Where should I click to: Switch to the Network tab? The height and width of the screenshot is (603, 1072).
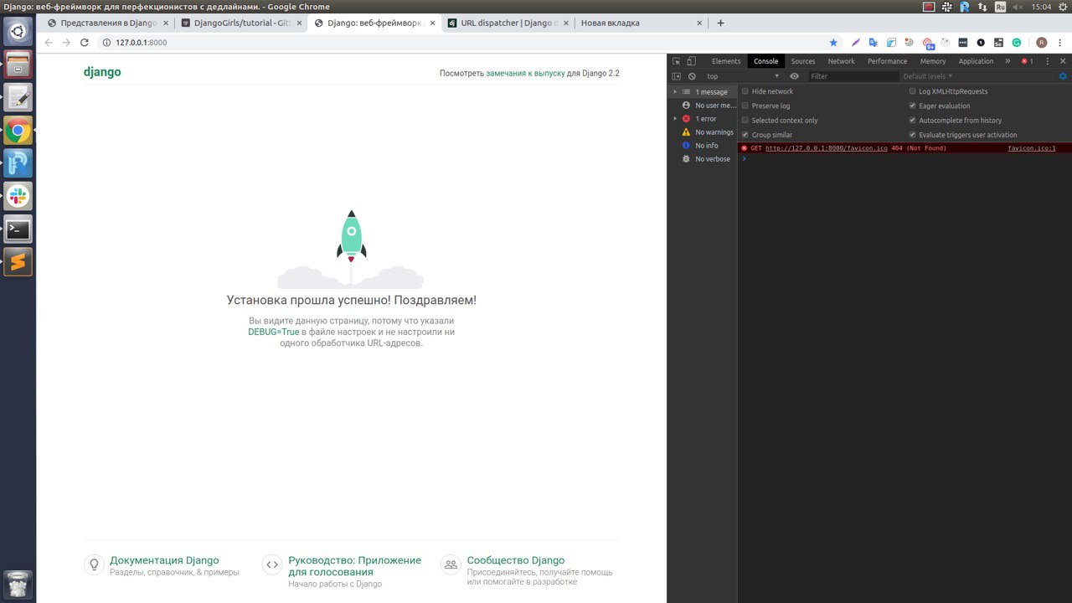(842, 61)
